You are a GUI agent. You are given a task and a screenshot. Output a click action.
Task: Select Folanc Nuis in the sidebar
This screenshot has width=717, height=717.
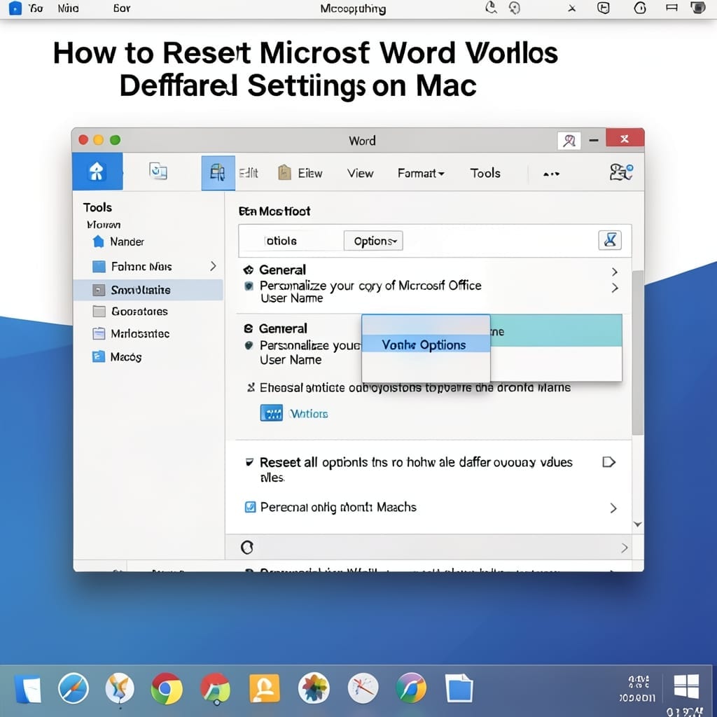click(141, 267)
